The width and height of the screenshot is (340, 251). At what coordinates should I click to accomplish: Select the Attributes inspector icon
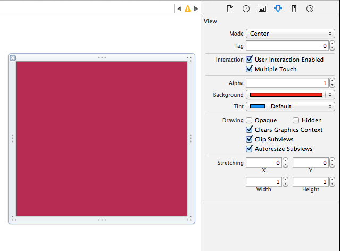tap(277, 9)
